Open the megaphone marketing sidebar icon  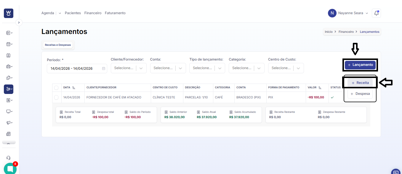coord(8,123)
